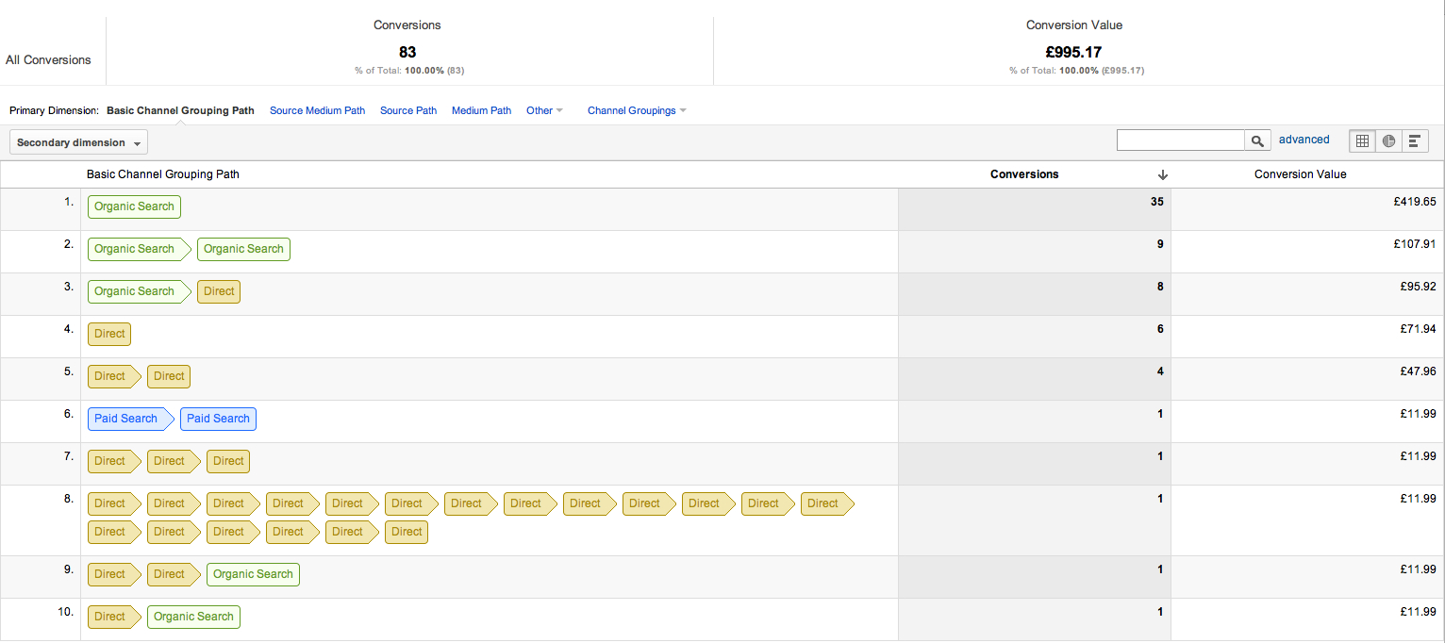This screenshot has width=1445, height=643.
Task: Click the All Conversions label
Action: tap(48, 59)
